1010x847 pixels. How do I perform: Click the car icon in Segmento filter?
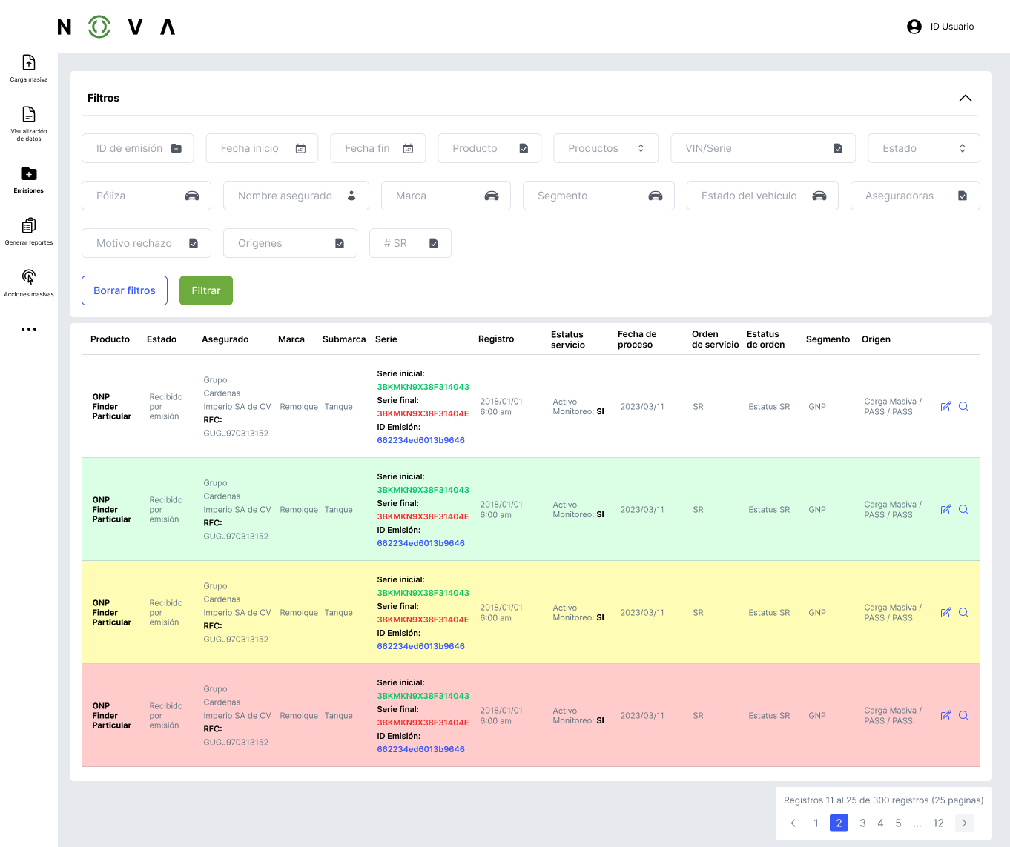pos(656,196)
